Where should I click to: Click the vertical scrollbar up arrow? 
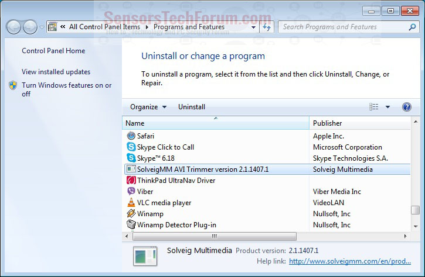(x=416, y=122)
